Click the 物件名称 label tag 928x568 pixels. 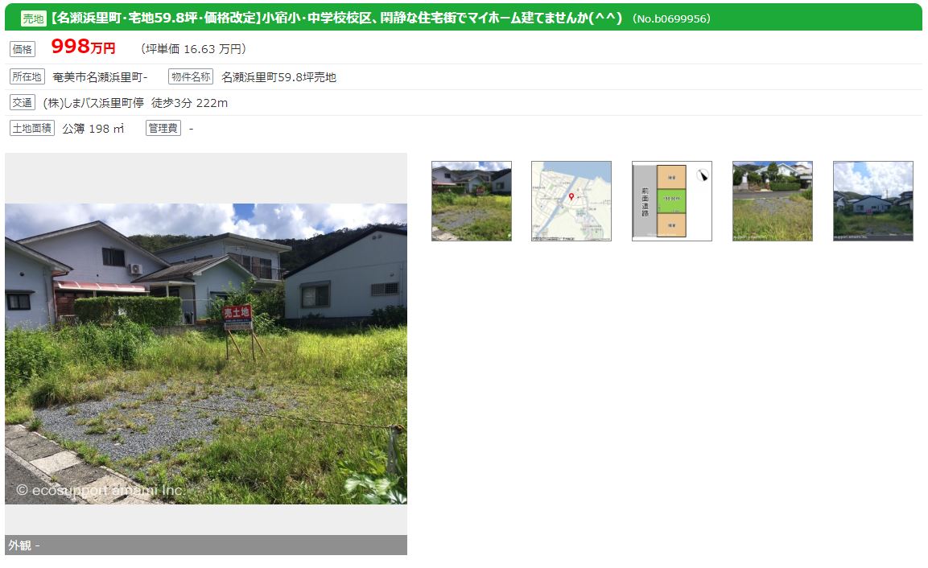(191, 77)
